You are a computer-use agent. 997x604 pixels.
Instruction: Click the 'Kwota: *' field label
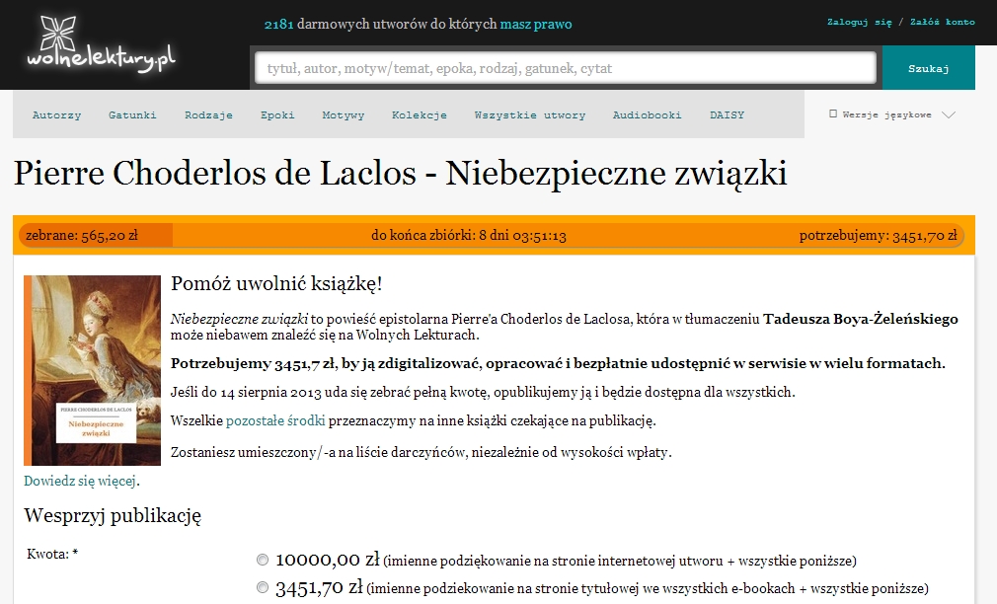pyautogui.click(x=52, y=554)
